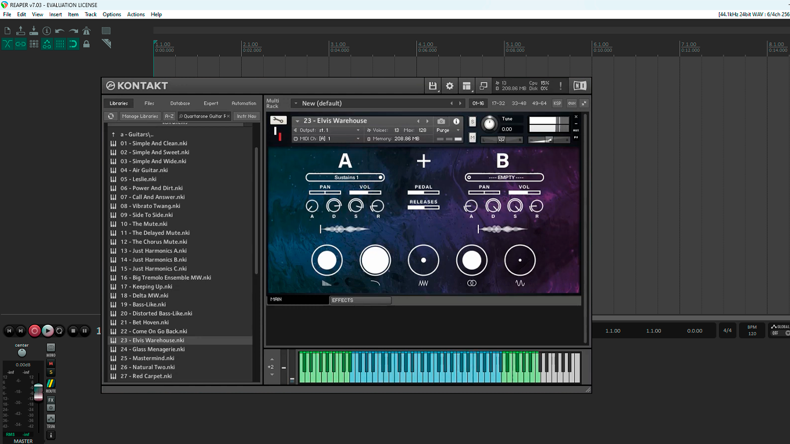Open the MIDI Ch [A] 1 dropdown

tap(327, 139)
